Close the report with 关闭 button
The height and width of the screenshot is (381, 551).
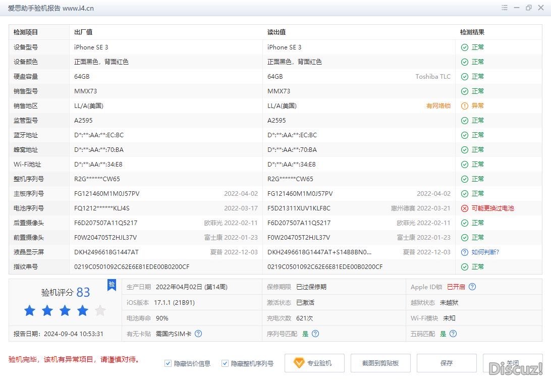pos(513,363)
